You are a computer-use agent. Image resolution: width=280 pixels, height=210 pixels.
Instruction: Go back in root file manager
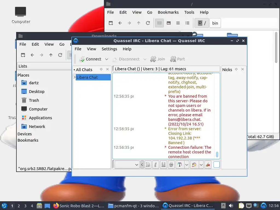coord(120,23)
